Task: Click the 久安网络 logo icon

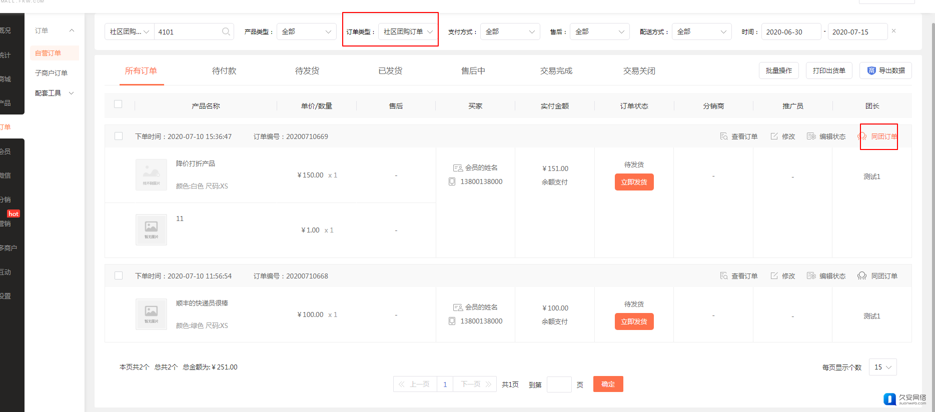Action: click(889, 399)
